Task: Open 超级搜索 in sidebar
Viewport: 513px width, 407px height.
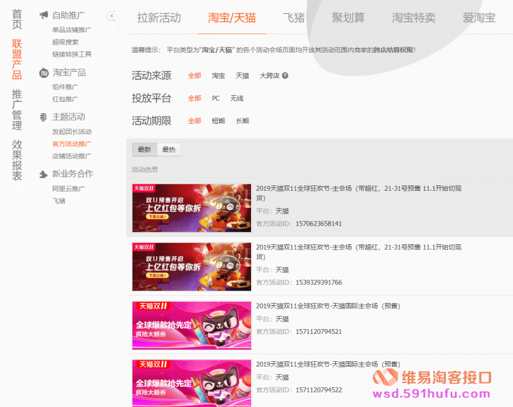Action: click(65, 42)
